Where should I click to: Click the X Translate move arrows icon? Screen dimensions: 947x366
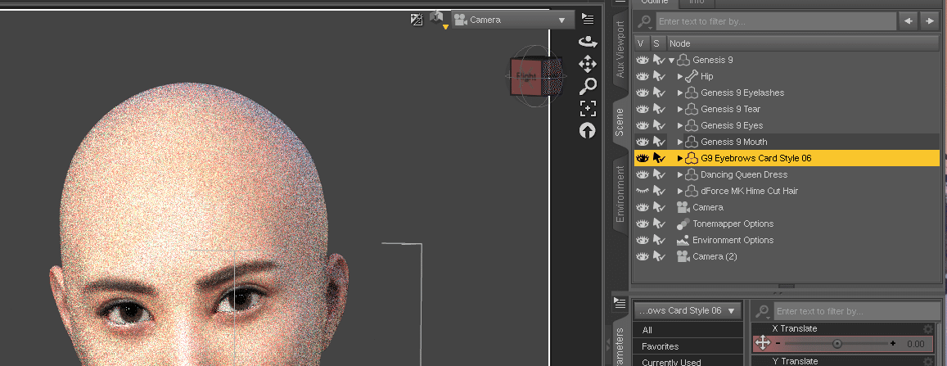point(763,344)
